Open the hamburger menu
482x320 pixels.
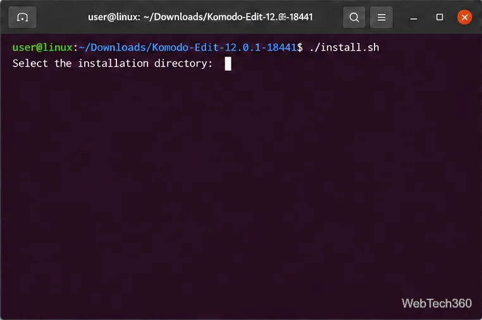(381, 17)
